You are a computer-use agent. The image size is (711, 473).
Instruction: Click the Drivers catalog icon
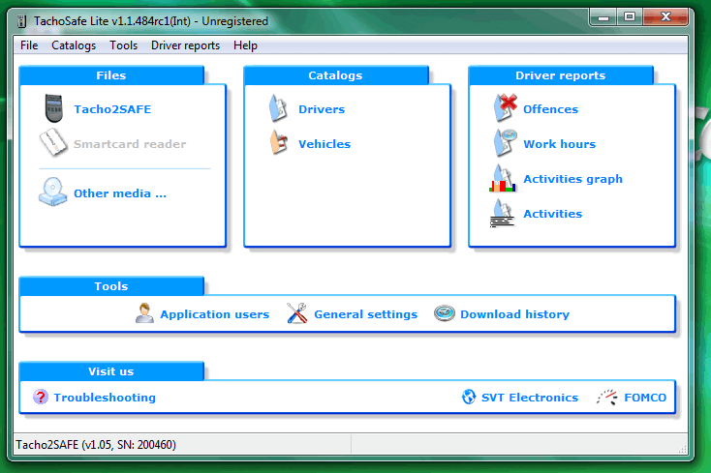278,109
